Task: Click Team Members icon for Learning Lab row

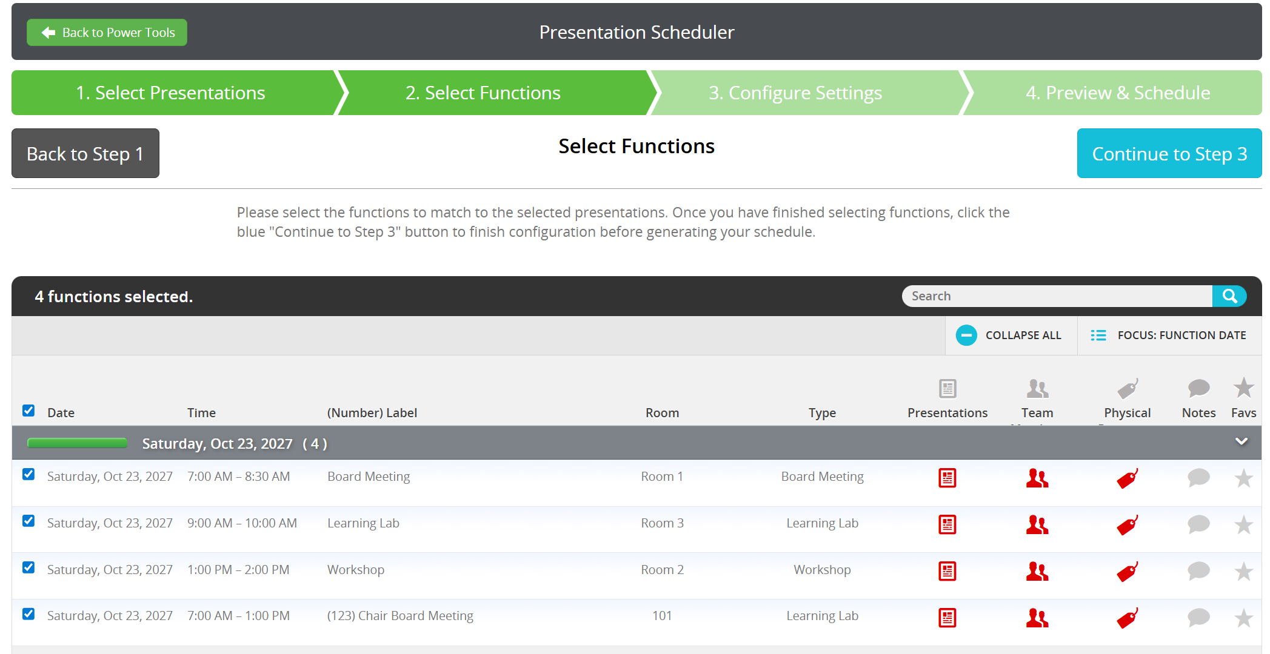Action: click(x=1037, y=524)
